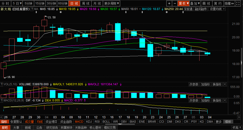
Task: Toggle the 均线 moving average indicator
Action: pos(40,122)
